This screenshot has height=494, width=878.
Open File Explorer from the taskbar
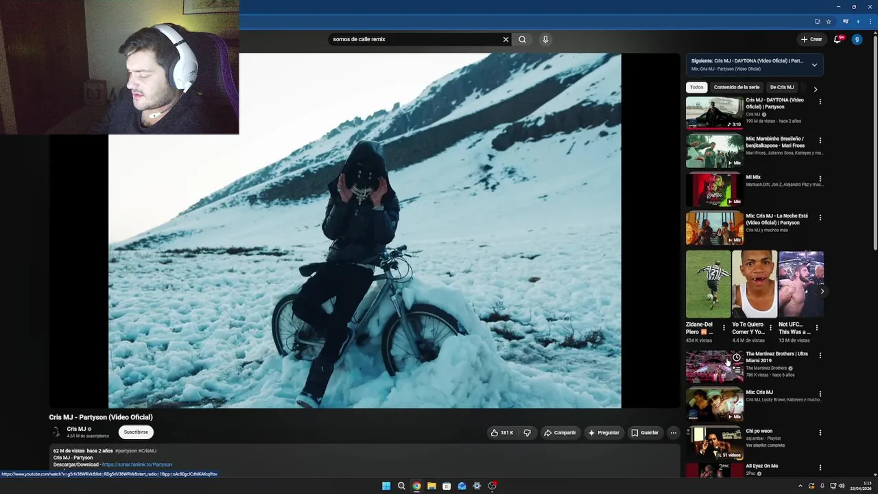pyautogui.click(x=431, y=486)
